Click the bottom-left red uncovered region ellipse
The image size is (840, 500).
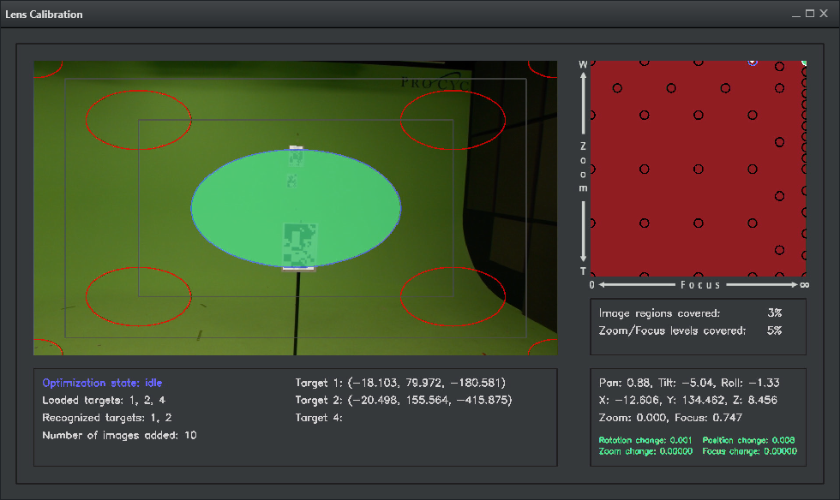137,294
